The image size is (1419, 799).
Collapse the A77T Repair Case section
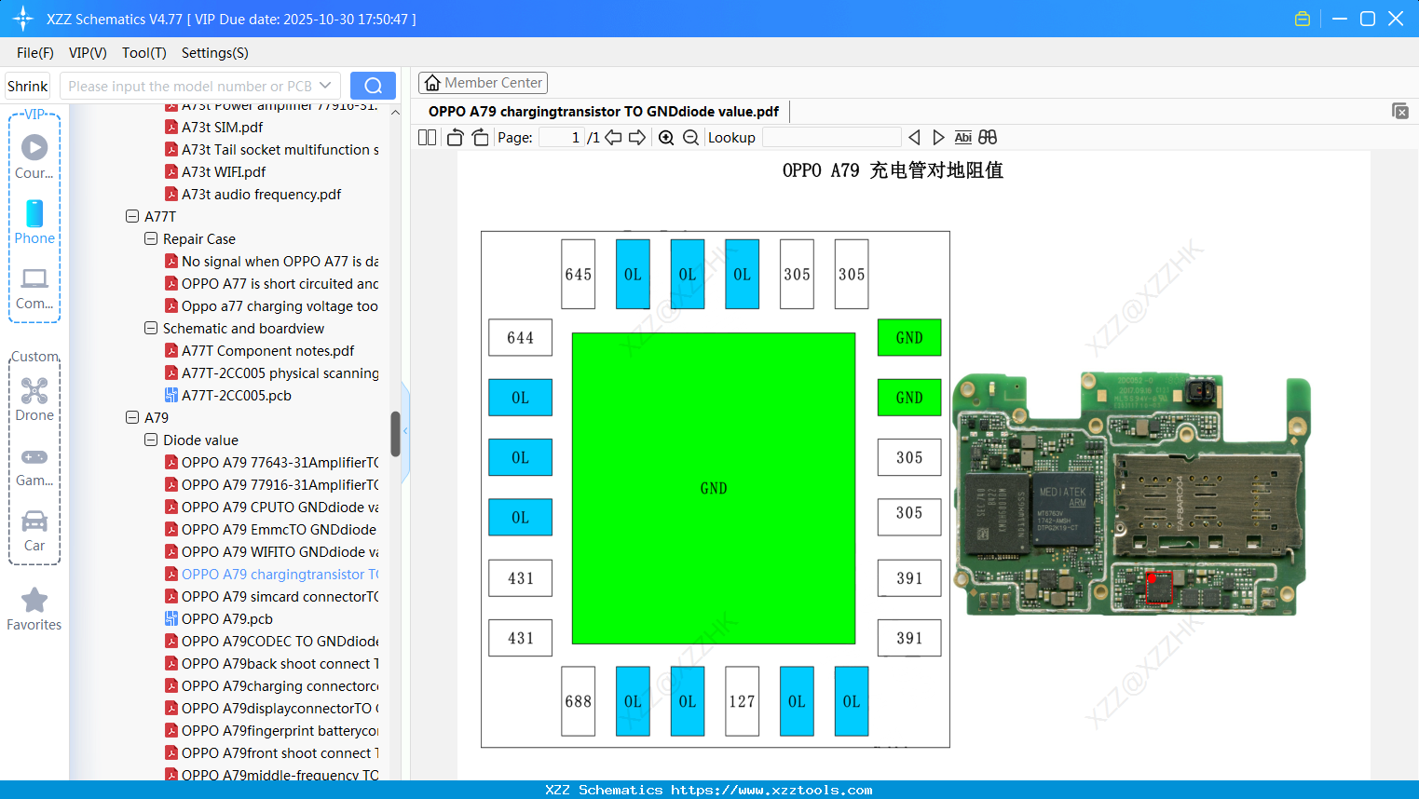(x=150, y=238)
